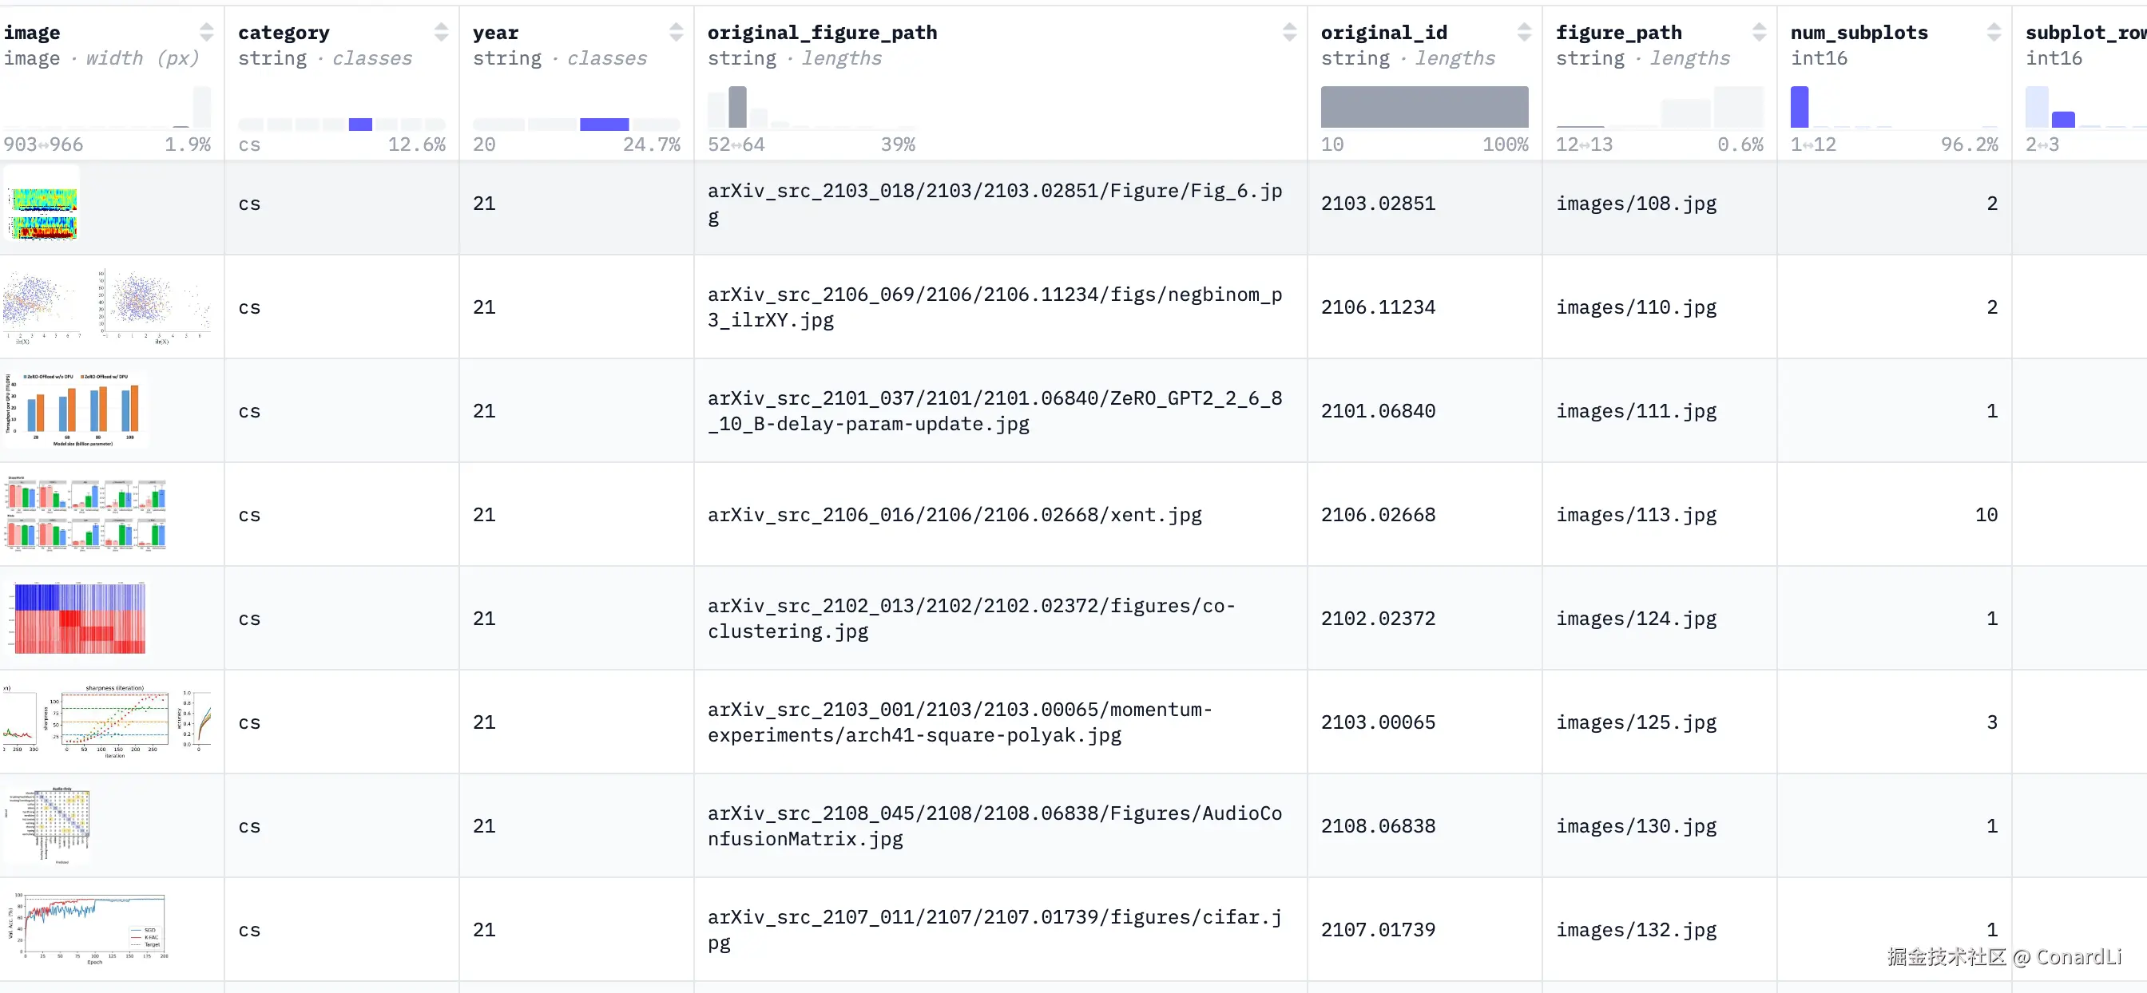
Task: Click the figure_path header label
Action: coord(1618,32)
